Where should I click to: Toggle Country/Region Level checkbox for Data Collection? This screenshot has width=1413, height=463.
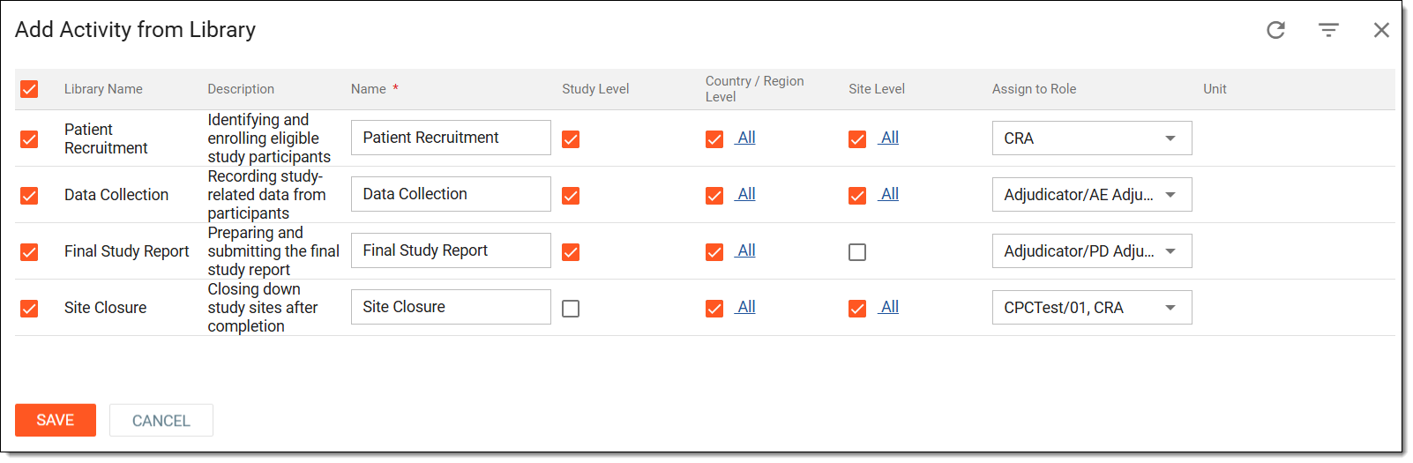coord(714,196)
